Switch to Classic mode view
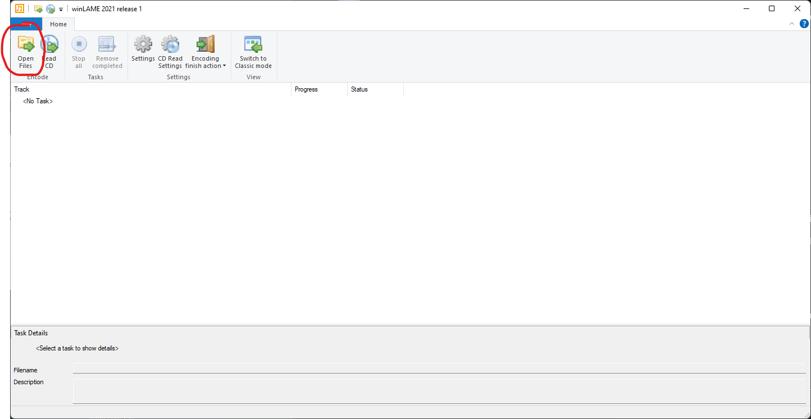Image resolution: width=811 pixels, height=419 pixels. point(253,52)
